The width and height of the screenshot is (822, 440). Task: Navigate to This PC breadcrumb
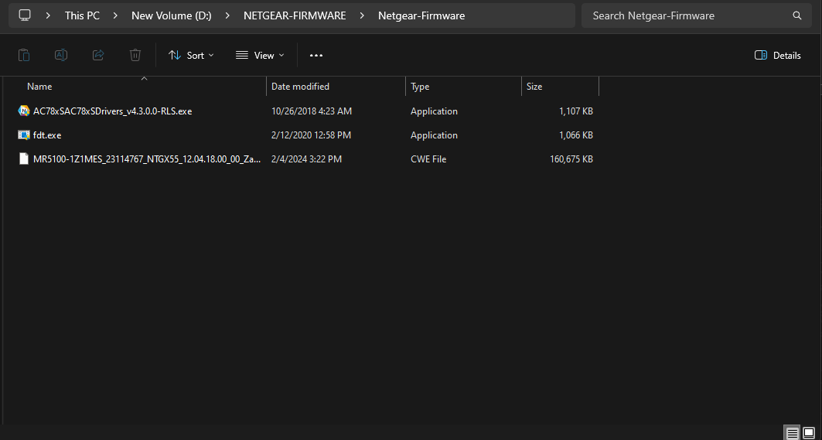(x=82, y=15)
